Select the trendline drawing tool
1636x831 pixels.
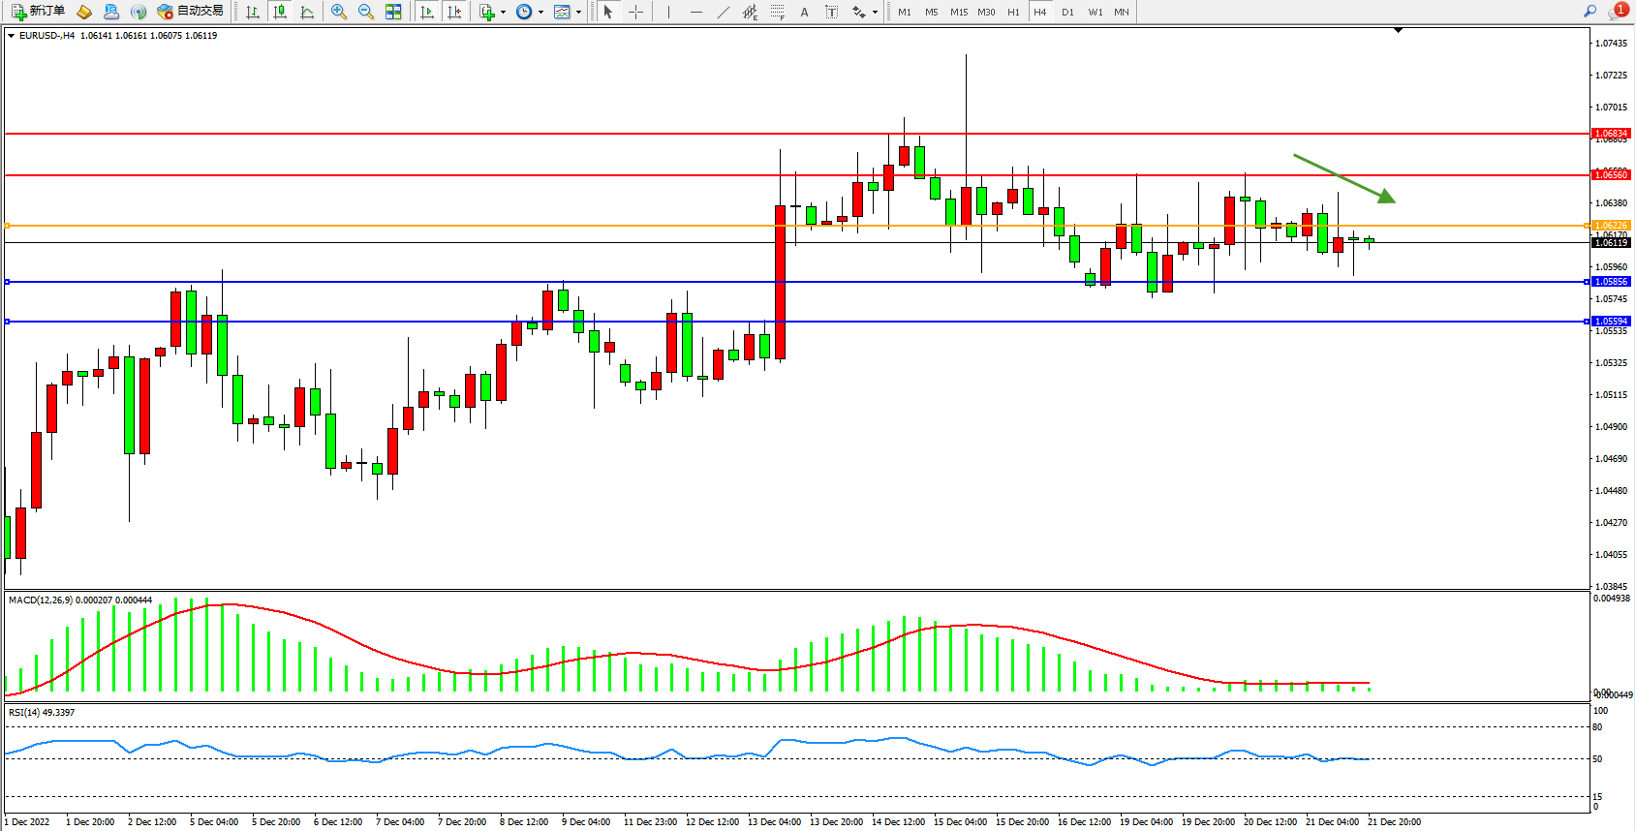(x=724, y=12)
